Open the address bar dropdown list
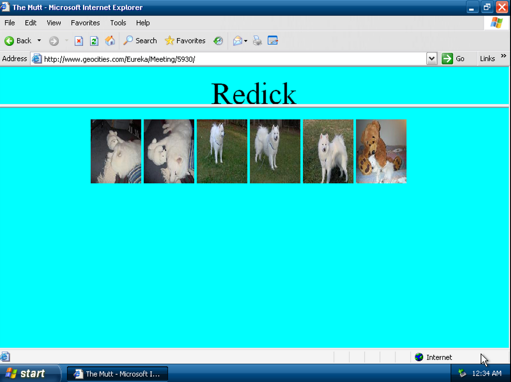 click(431, 58)
